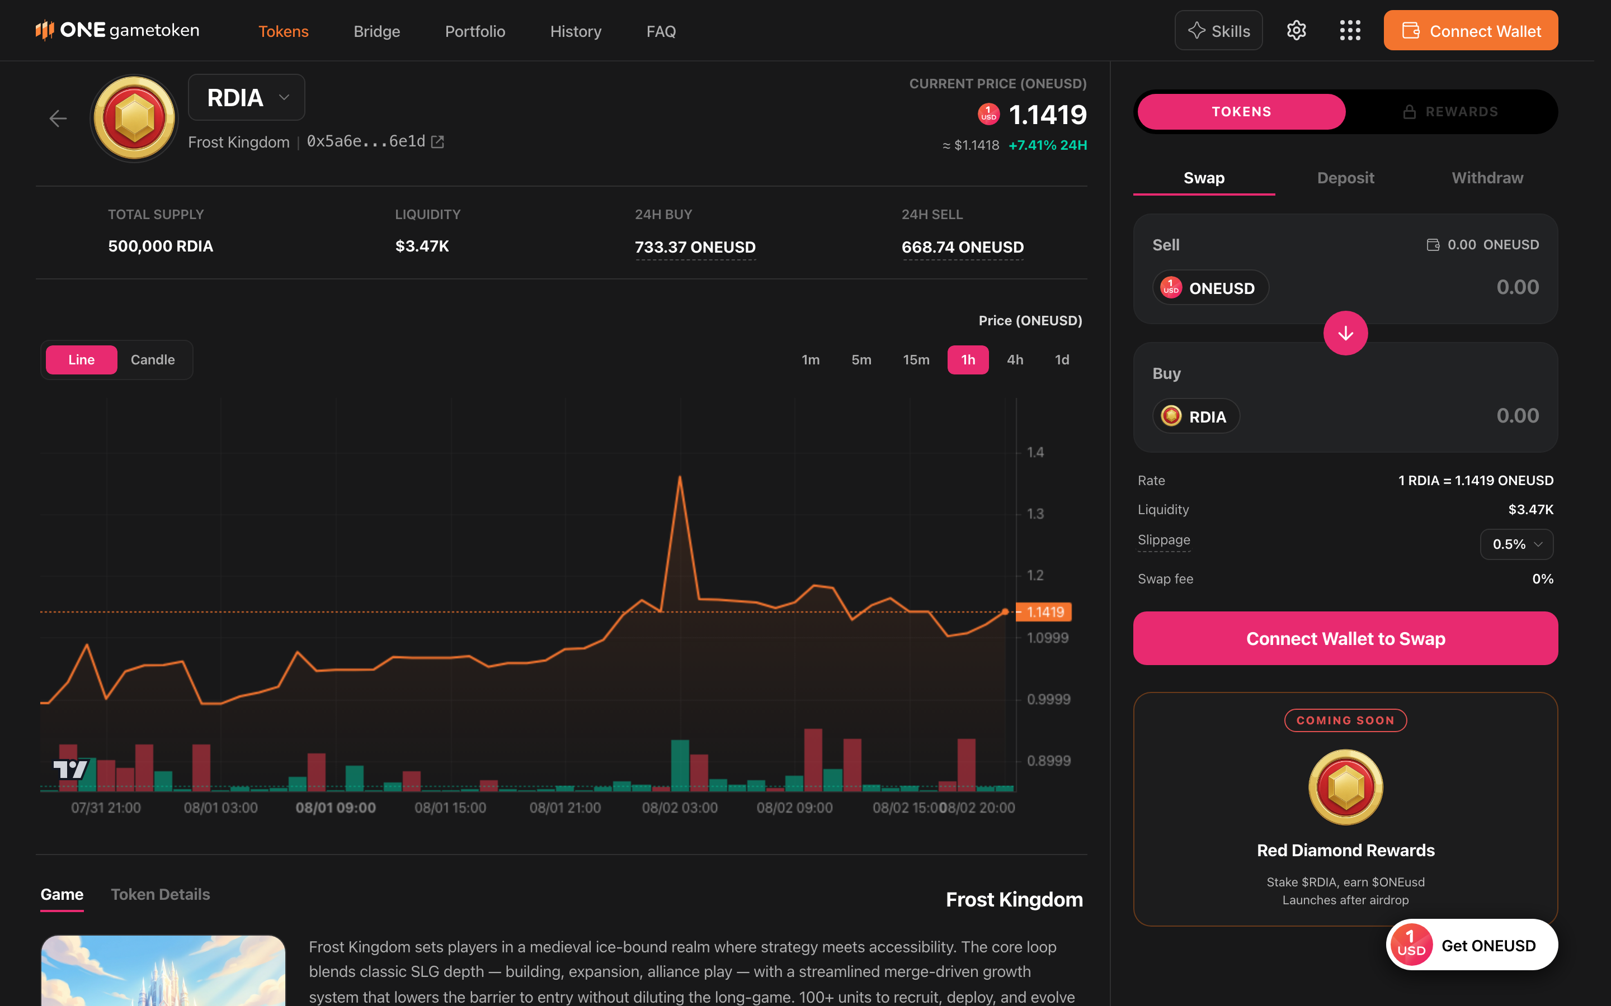Click the Buy amount input field
Viewport: 1611px width, 1006px height.
point(1517,416)
